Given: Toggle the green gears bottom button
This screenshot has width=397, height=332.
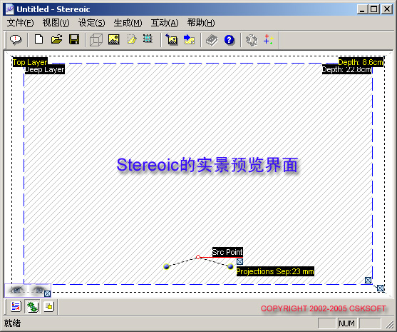Looking at the screenshot, I should click(x=32, y=307).
